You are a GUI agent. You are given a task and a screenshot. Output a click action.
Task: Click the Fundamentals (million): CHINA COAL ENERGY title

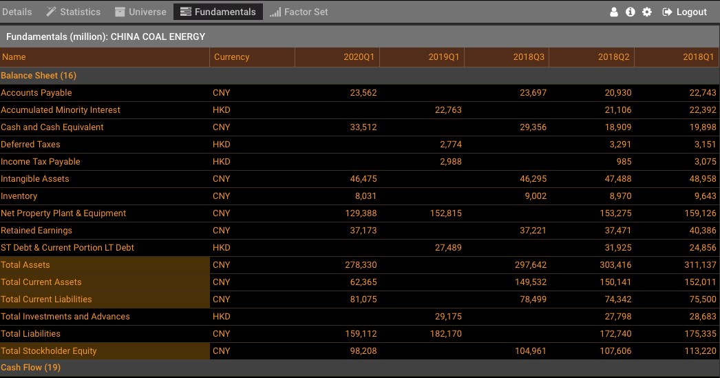105,36
